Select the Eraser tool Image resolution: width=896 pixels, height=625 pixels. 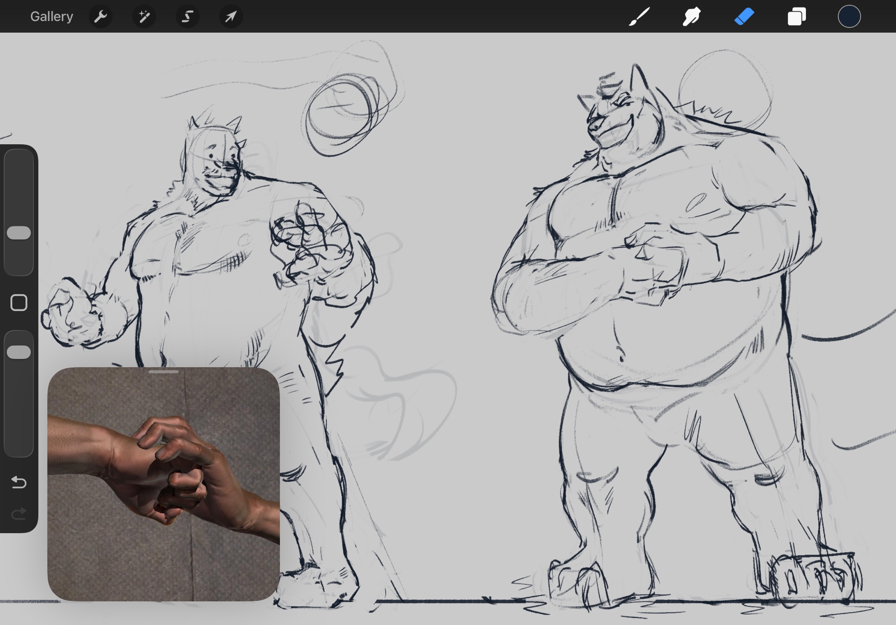point(744,17)
